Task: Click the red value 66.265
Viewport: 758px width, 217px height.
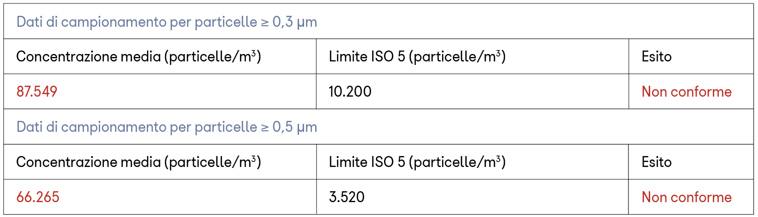Action: pyautogui.click(x=38, y=198)
